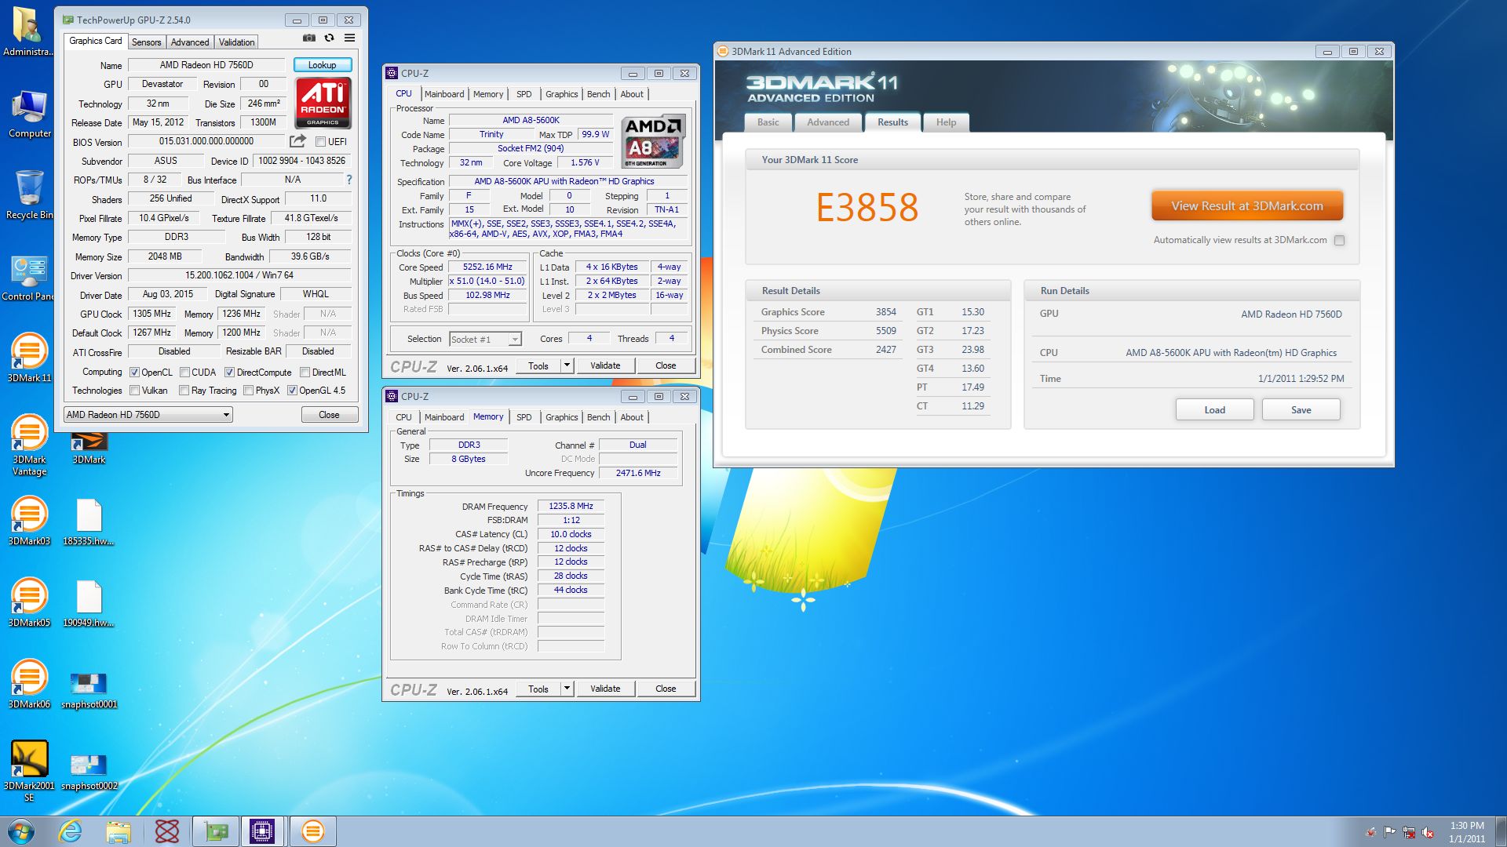The width and height of the screenshot is (1507, 847).
Task: Click the BIOS export share icon
Action: tap(297, 141)
